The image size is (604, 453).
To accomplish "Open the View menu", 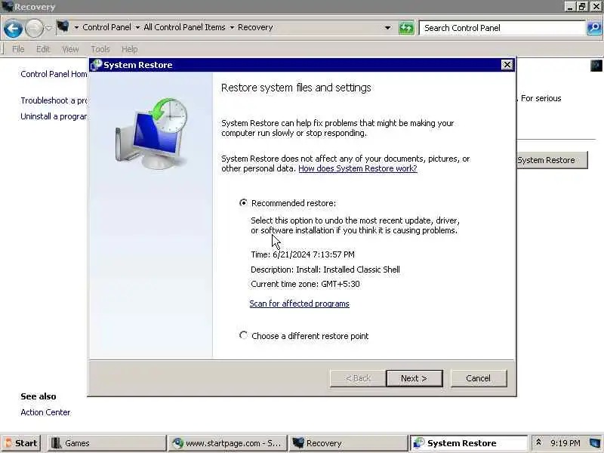I will point(70,49).
